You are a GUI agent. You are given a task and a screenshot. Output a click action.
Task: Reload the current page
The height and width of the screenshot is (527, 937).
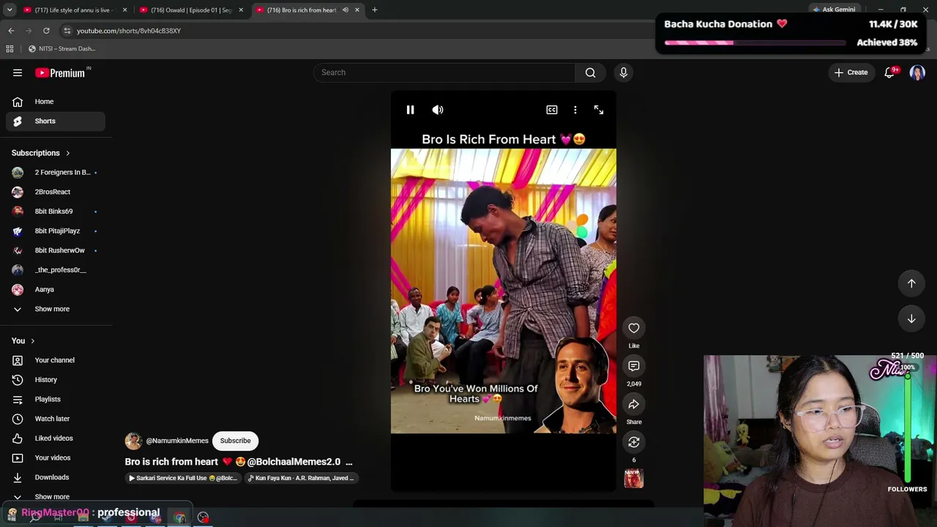click(x=46, y=31)
